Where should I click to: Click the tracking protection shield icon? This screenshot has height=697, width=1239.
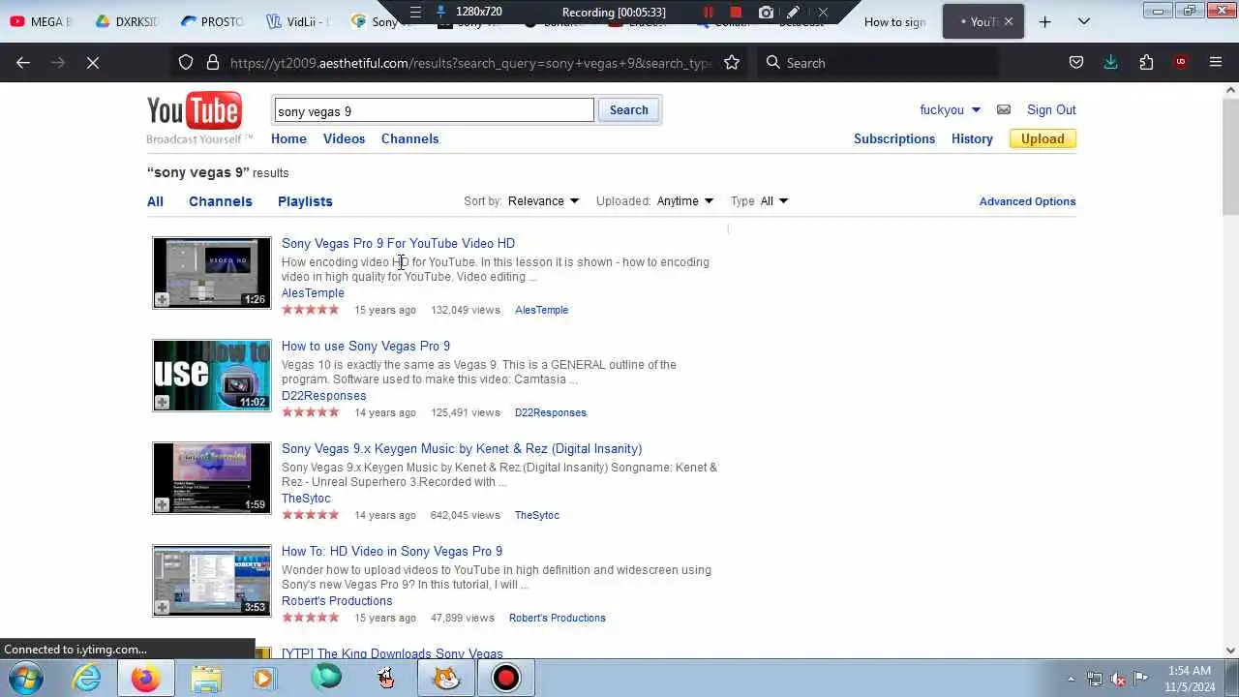point(186,62)
